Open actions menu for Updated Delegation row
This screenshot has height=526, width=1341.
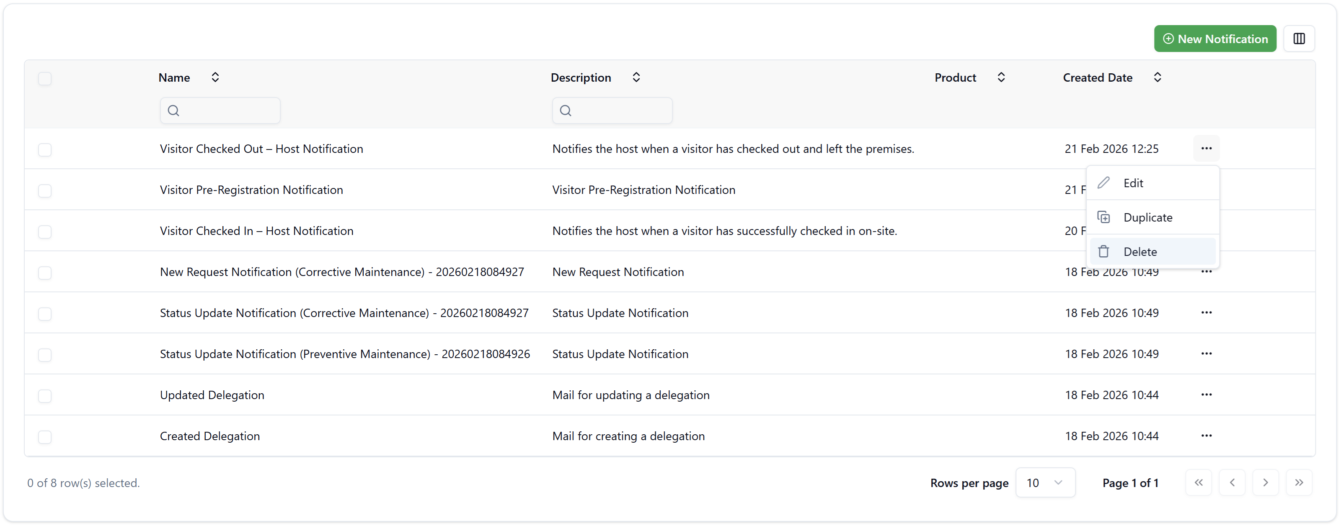[1206, 395]
